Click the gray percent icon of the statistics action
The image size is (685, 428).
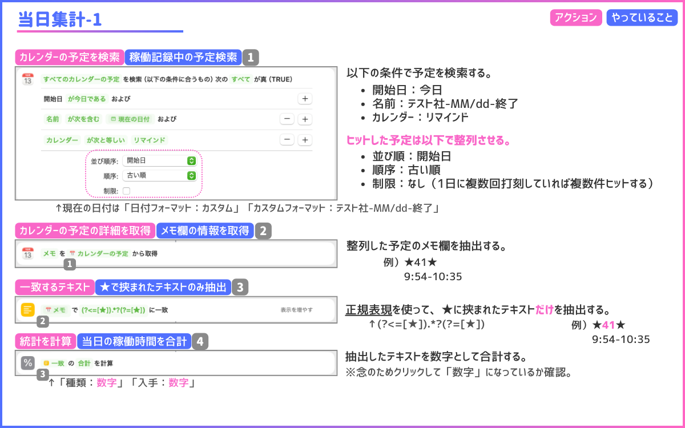click(28, 363)
